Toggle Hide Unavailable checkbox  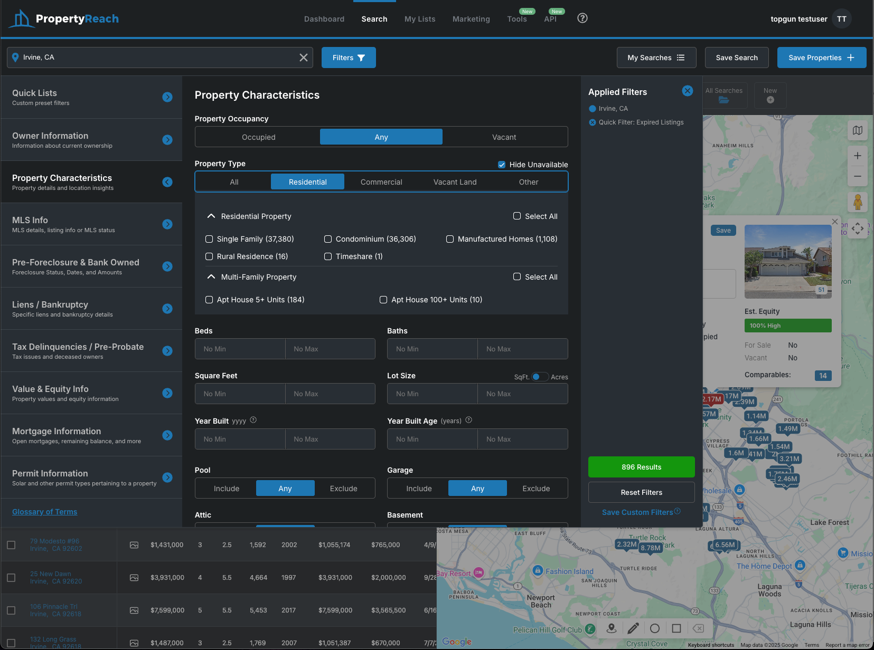tap(502, 165)
